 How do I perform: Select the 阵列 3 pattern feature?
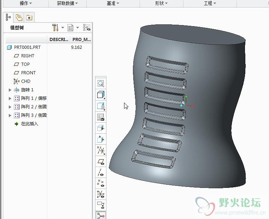[x=34, y=115]
